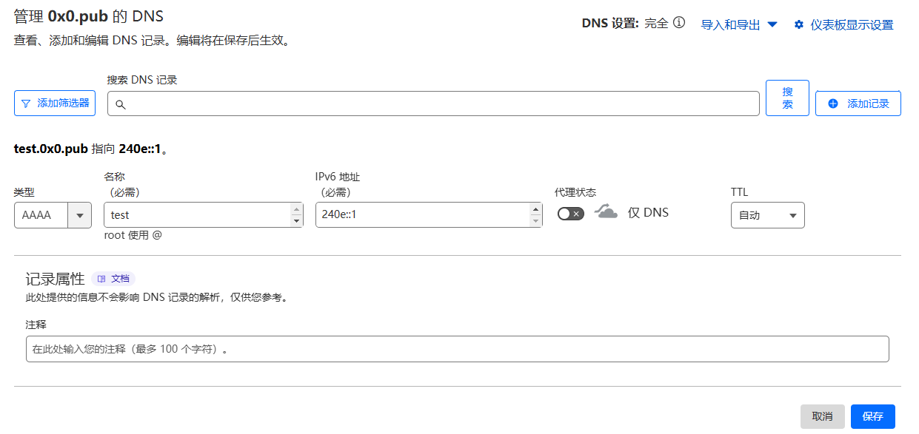Expand the import and export menu
919x434 pixels.
[739, 24]
